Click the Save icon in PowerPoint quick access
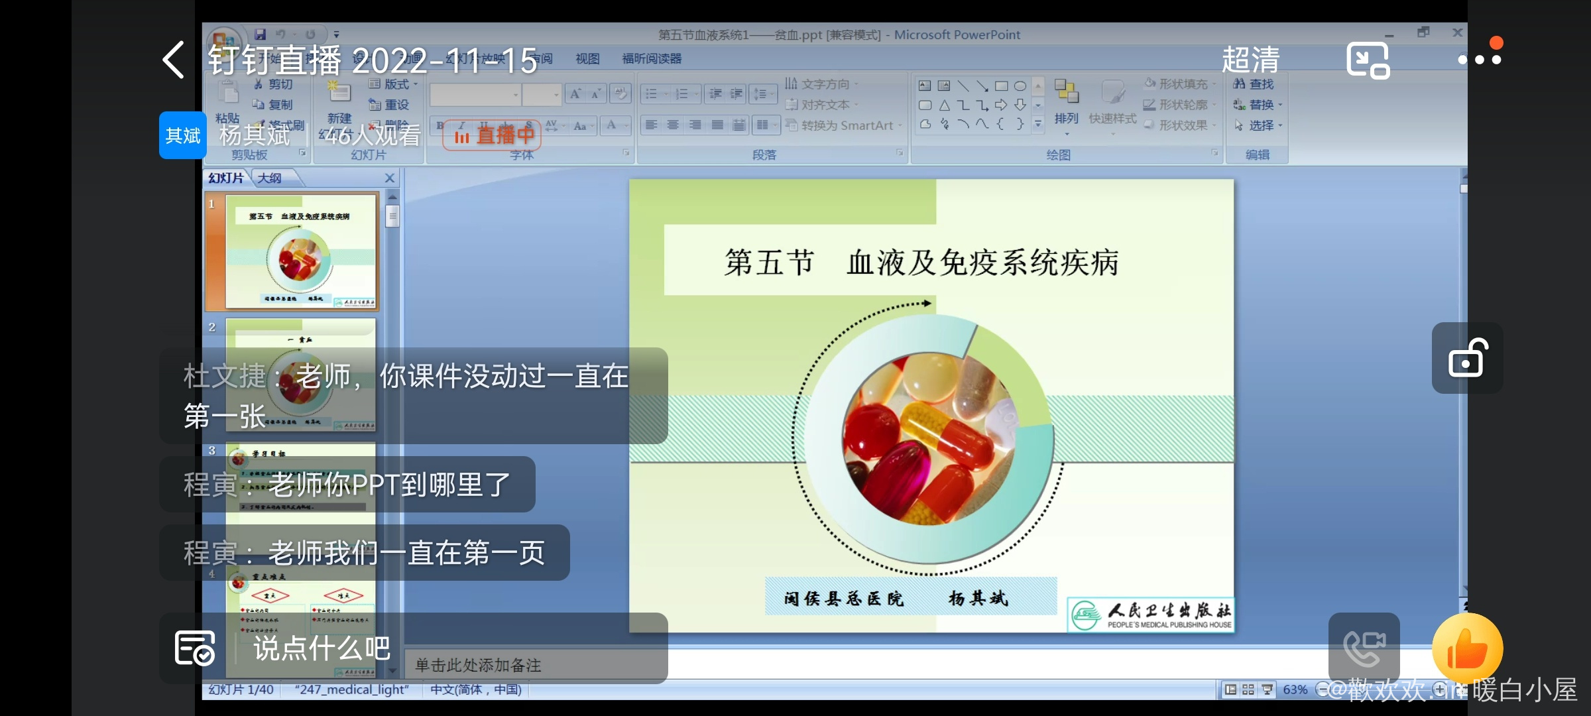The width and height of the screenshot is (1591, 716). click(x=261, y=34)
